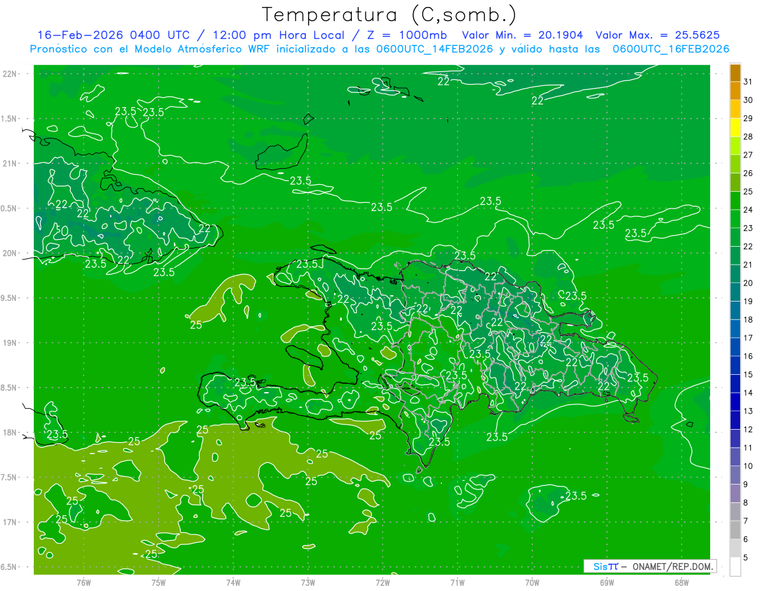Click the gray swatch between 6 and 7
The width and height of the screenshot is (765, 591).
735,530
